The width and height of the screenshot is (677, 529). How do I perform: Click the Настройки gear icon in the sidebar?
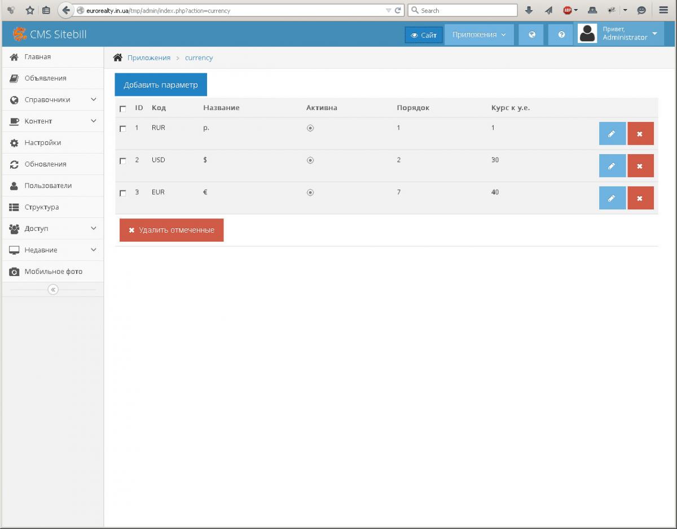tap(15, 143)
